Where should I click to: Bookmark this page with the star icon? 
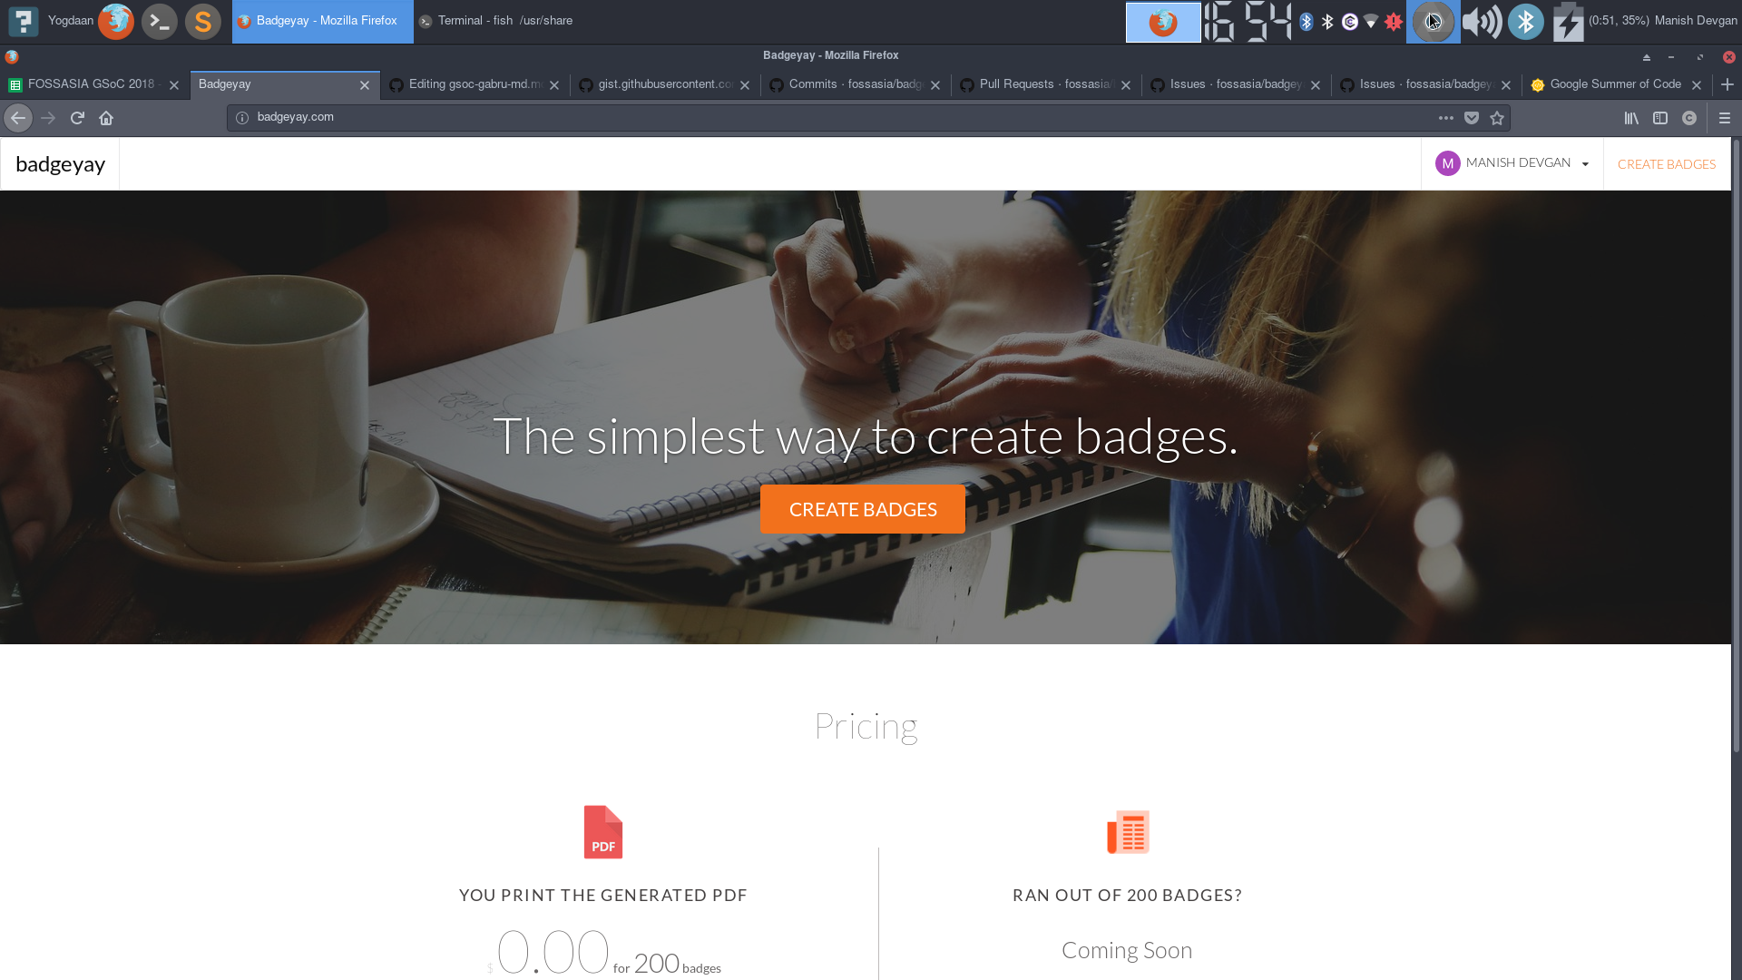click(1497, 118)
